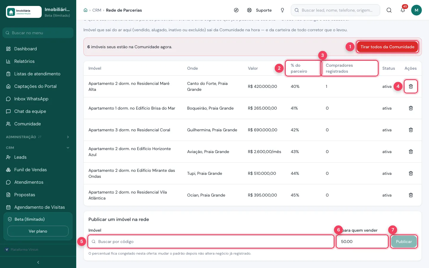Image resolution: width=429 pixels, height=268 pixels.
Task: Open the compass explore icon in header
Action: click(236, 10)
